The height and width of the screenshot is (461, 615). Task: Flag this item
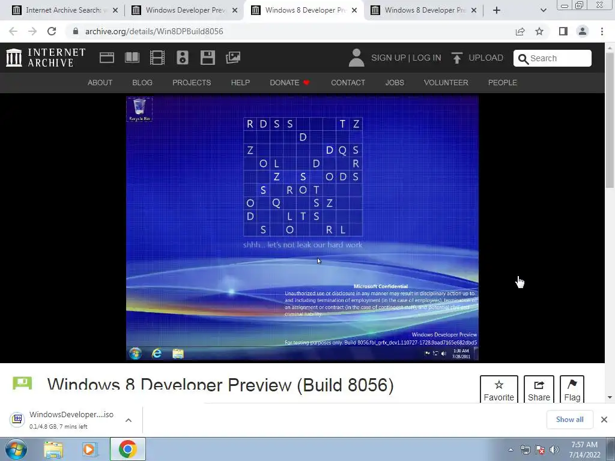tap(572, 390)
